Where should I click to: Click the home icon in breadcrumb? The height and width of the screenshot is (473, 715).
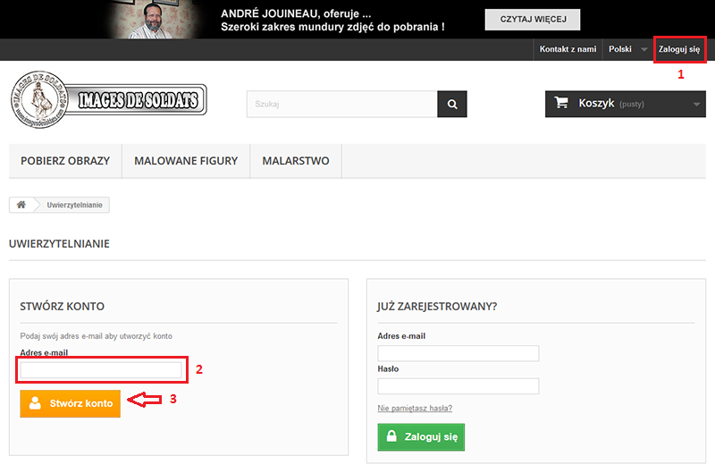(x=21, y=205)
